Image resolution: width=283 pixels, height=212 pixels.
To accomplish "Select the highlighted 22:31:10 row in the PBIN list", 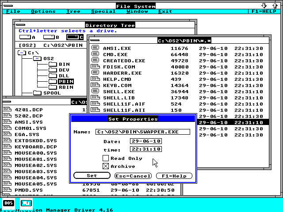I will pyautogui.click(x=233, y=122).
